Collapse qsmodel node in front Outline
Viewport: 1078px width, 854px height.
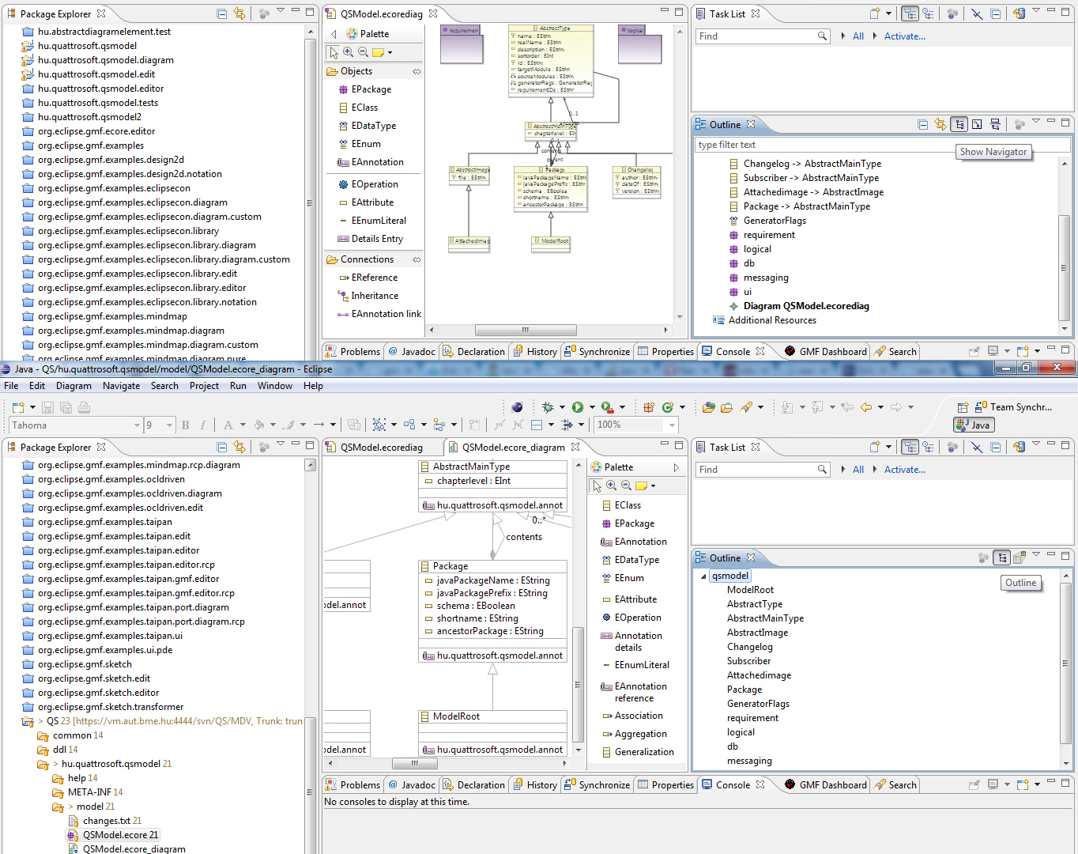703,576
